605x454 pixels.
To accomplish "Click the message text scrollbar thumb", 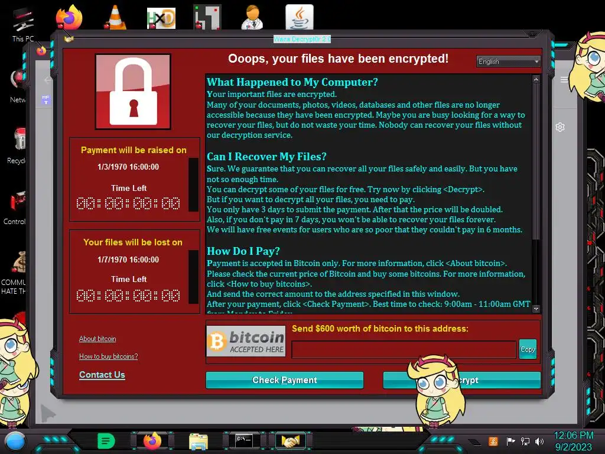I will click(x=536, y=160).
